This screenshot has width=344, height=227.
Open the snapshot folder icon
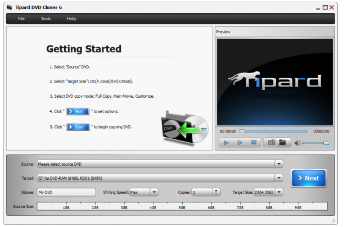[283, 143]
